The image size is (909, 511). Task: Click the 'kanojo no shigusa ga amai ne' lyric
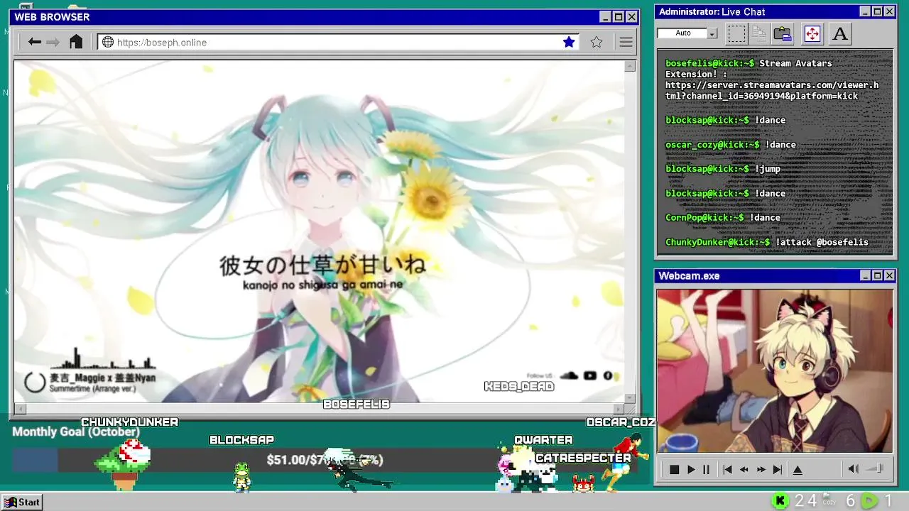tap(323, 285)
